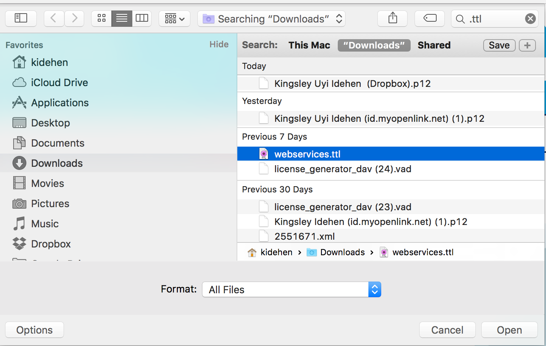
Task: Cancel the open file dialog
Action: [x=448, y=330]
